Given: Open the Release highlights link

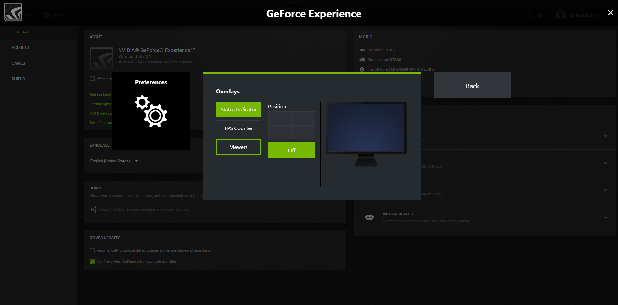Looking at the screenshot, I should tap(101, 94).
